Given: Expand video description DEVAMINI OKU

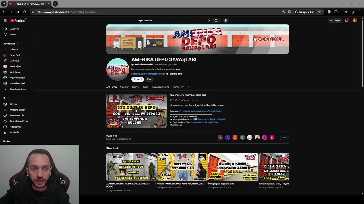Looking at the screenshot, I should pos(176,125).
